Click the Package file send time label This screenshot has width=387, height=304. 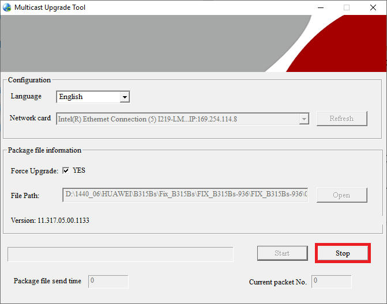pos(47,281)
